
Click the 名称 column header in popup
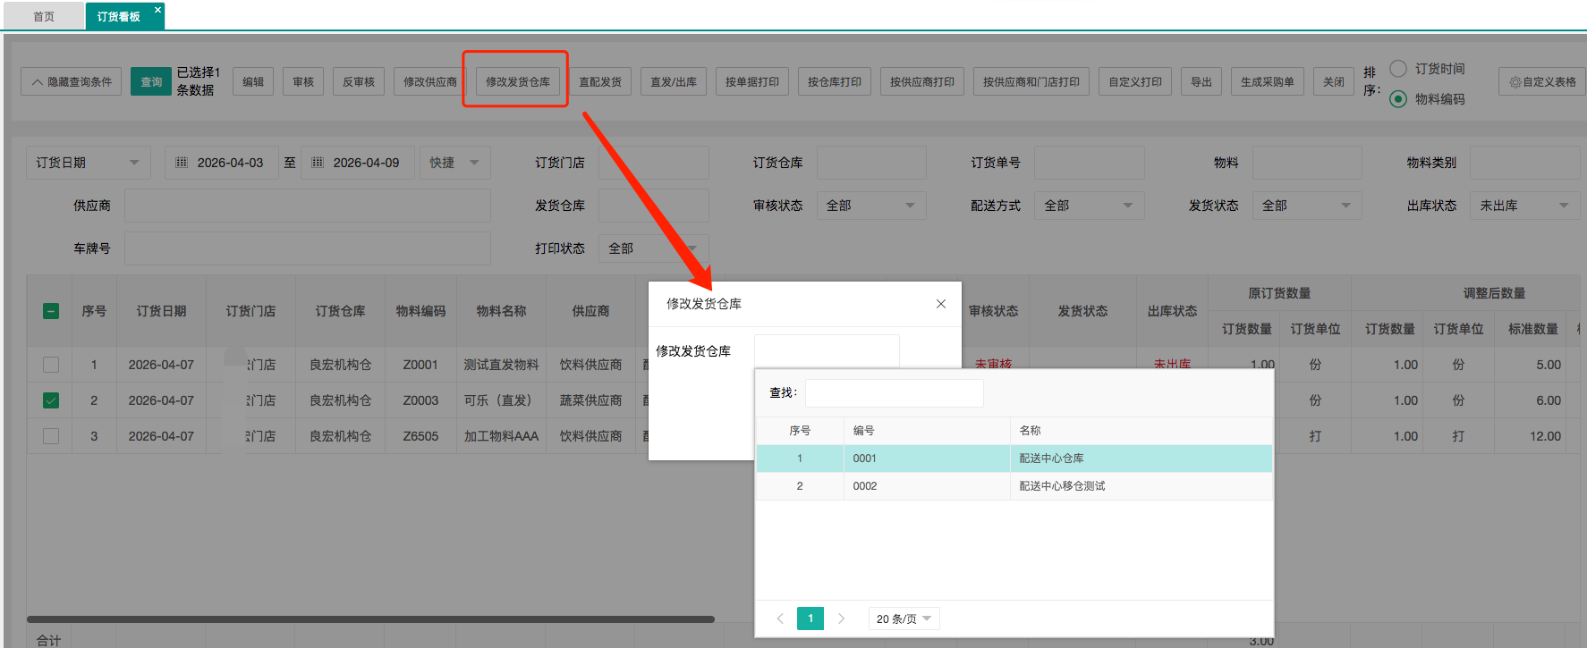pos(1141,431)
